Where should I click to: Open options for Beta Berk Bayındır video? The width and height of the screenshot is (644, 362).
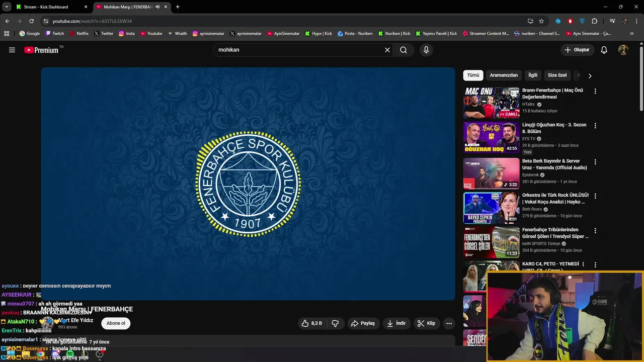coord(595,162)
